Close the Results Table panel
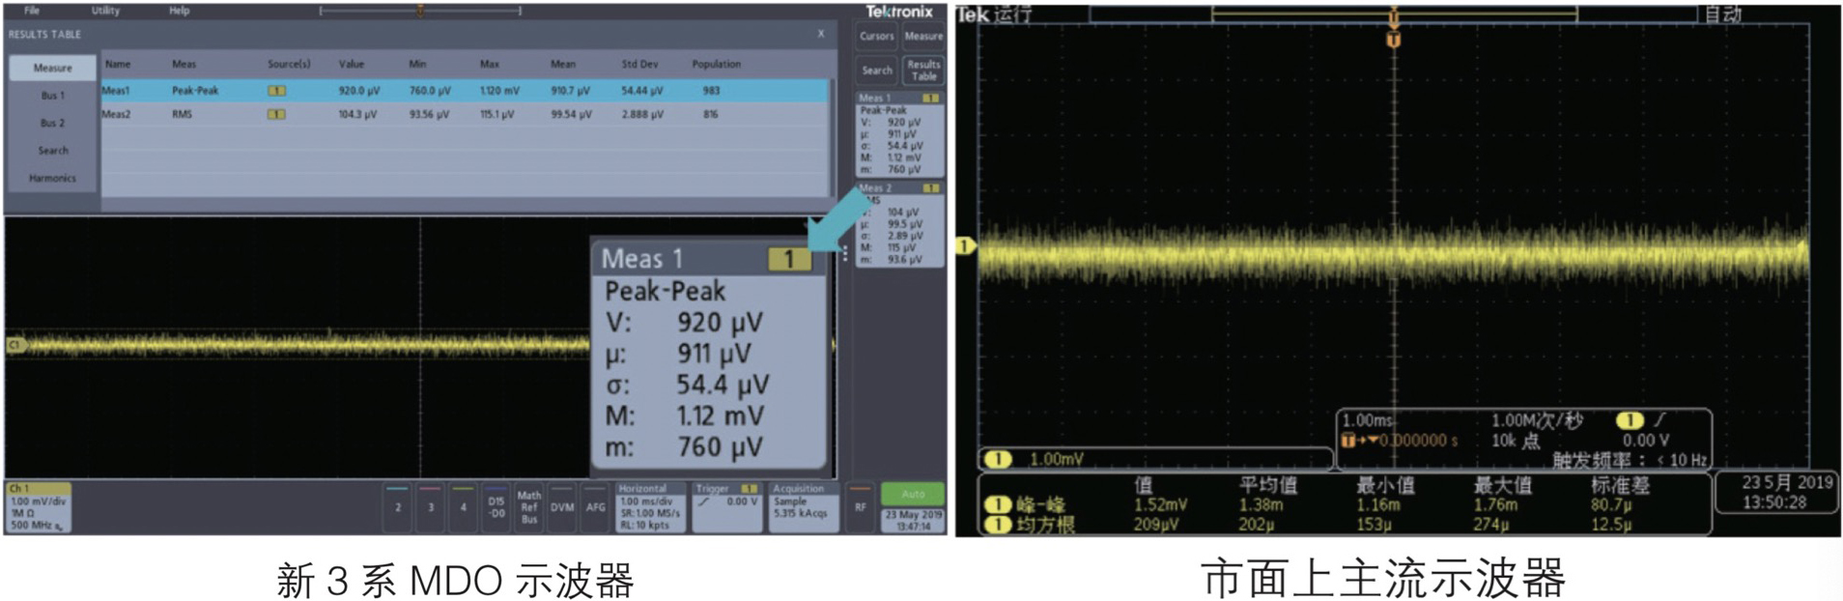 click(821, 34)
